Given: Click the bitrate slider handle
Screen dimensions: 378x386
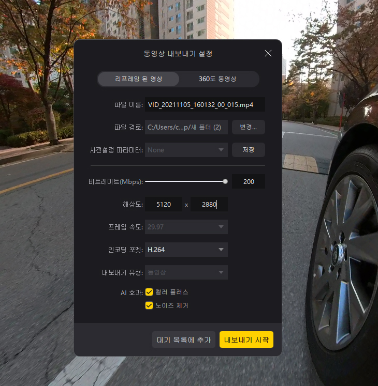Looking at the screenshot, I should coord(225,182).
